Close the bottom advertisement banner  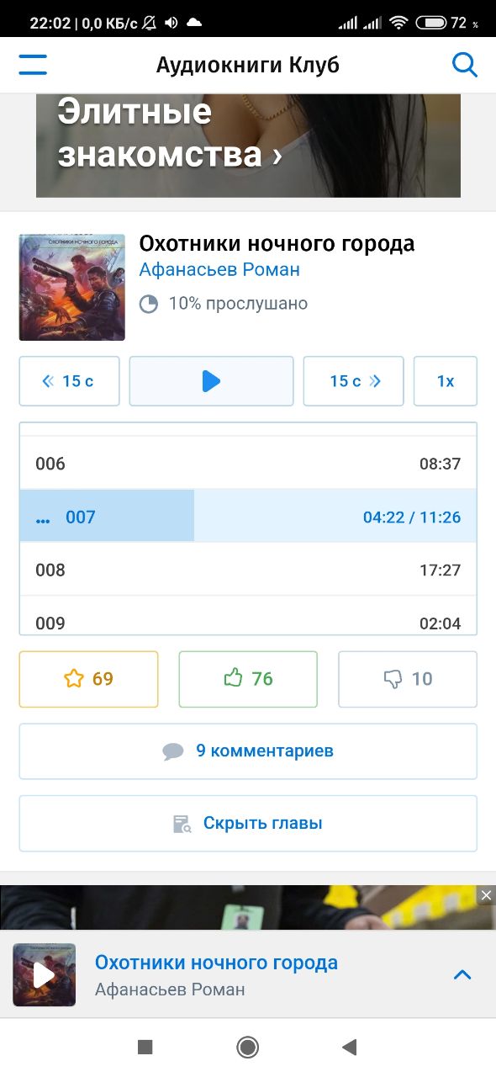pyautogui.click(x=486, y=896)
